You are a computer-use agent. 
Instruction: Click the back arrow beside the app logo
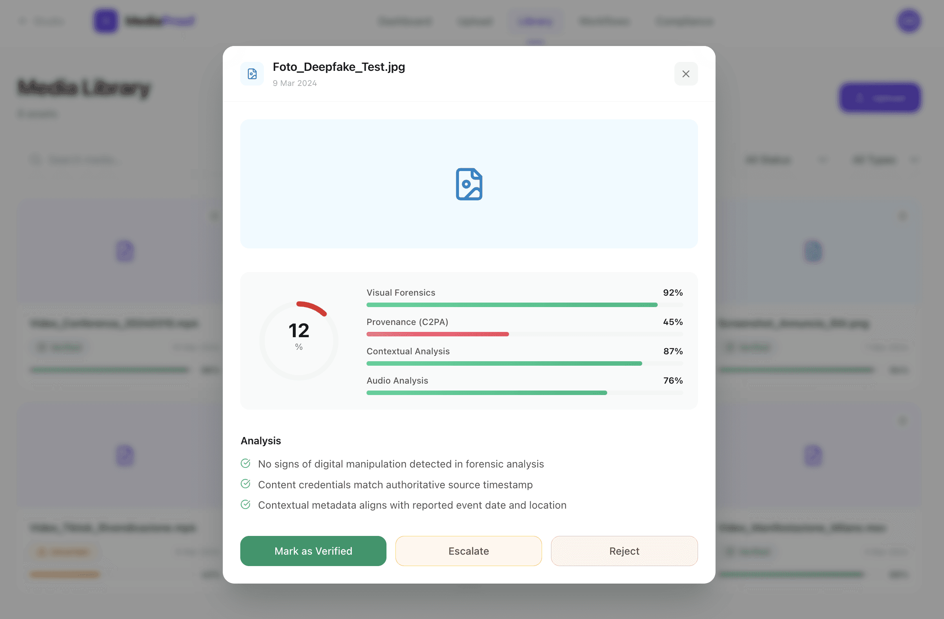click(22, 21)
